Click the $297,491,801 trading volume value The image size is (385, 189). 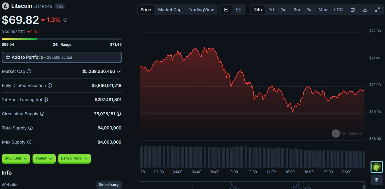tap(108, 100)
